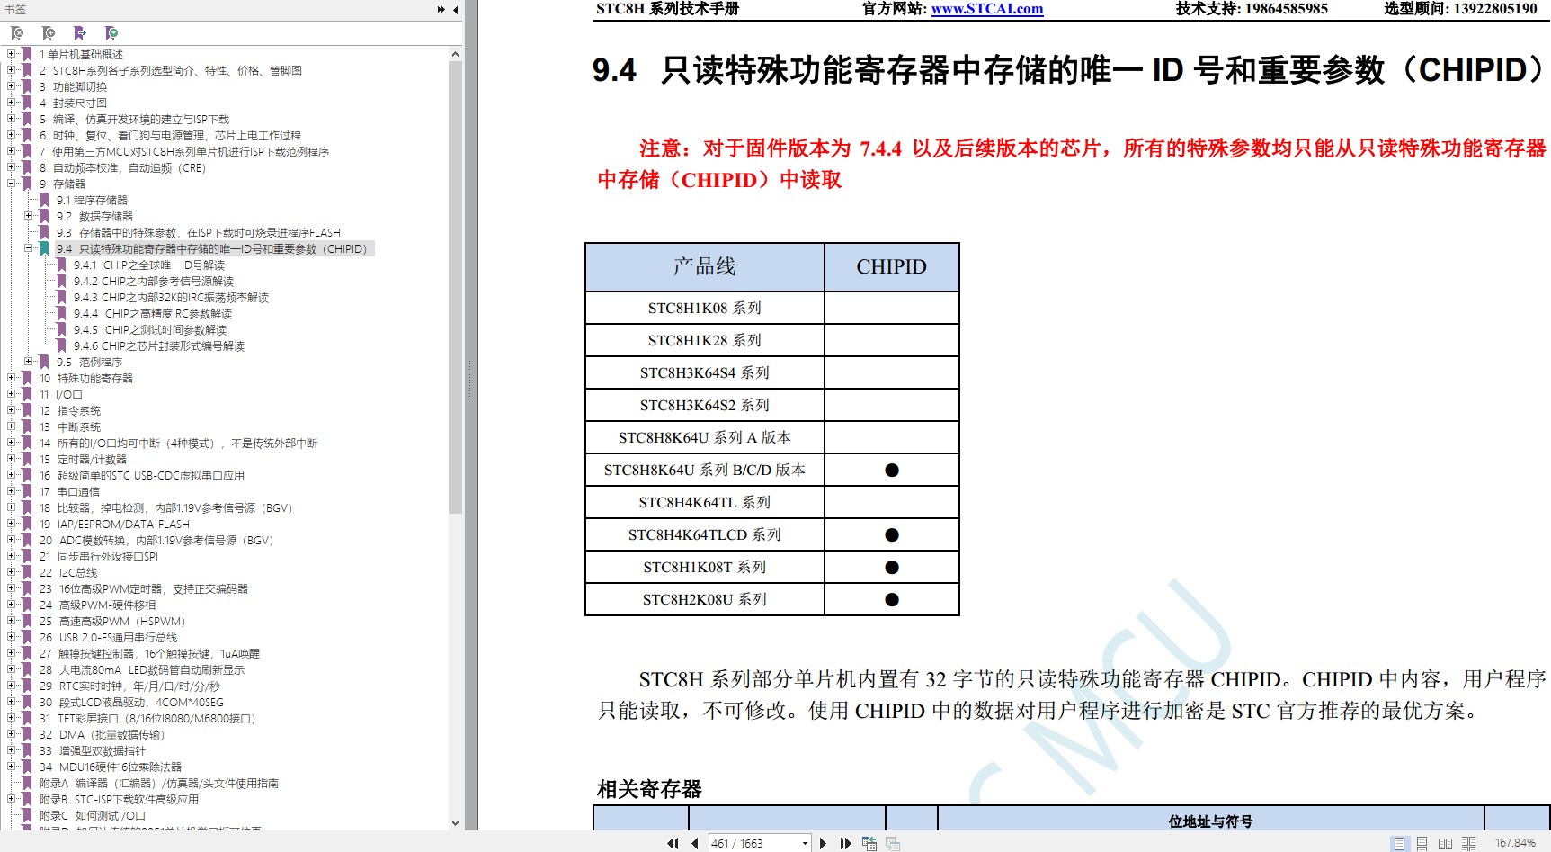Switch to single page view
This screenshot has height=852, width=1551.
coord(1399,843)
